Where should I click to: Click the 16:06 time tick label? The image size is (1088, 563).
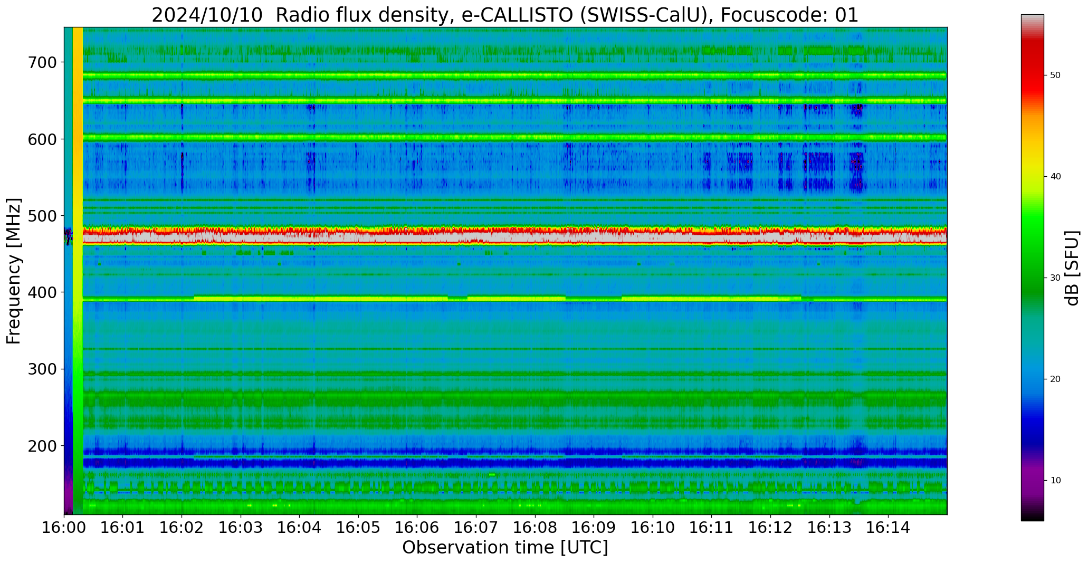pyautogui.click(x=417, y=527)
